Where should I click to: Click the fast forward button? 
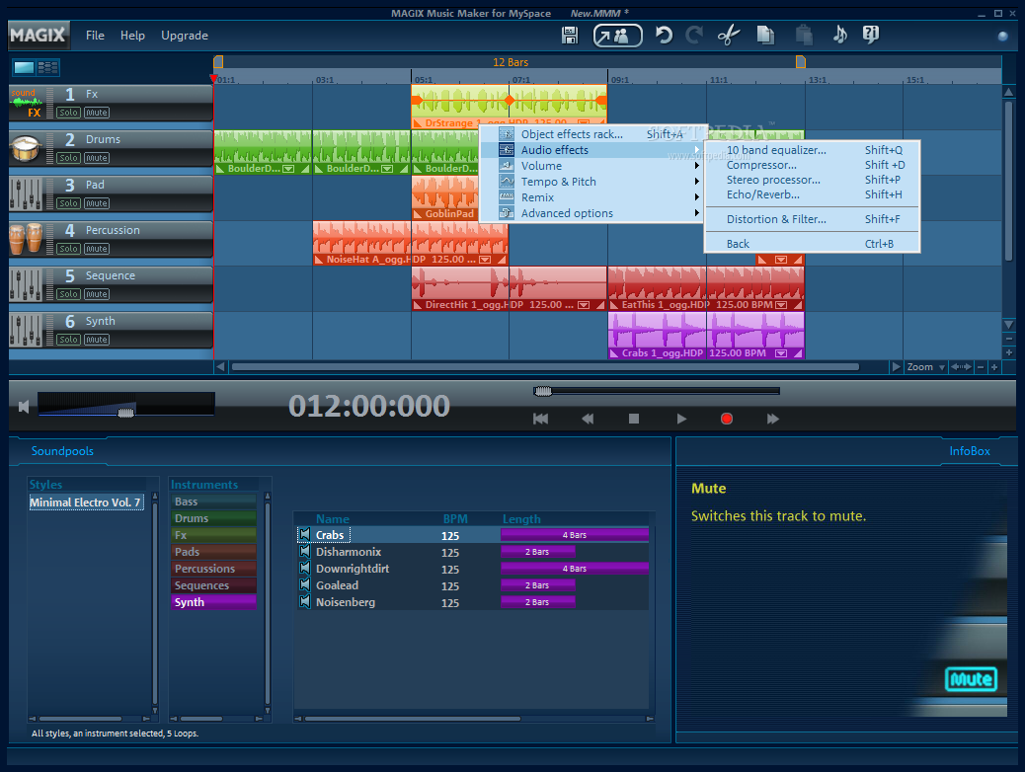(x=772, y=419)
